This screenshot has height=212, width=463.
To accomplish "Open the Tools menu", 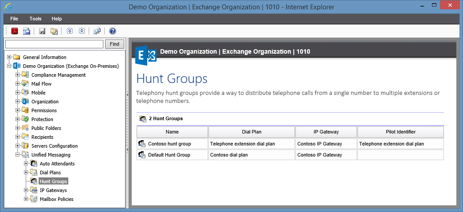I will coord(35,19).
